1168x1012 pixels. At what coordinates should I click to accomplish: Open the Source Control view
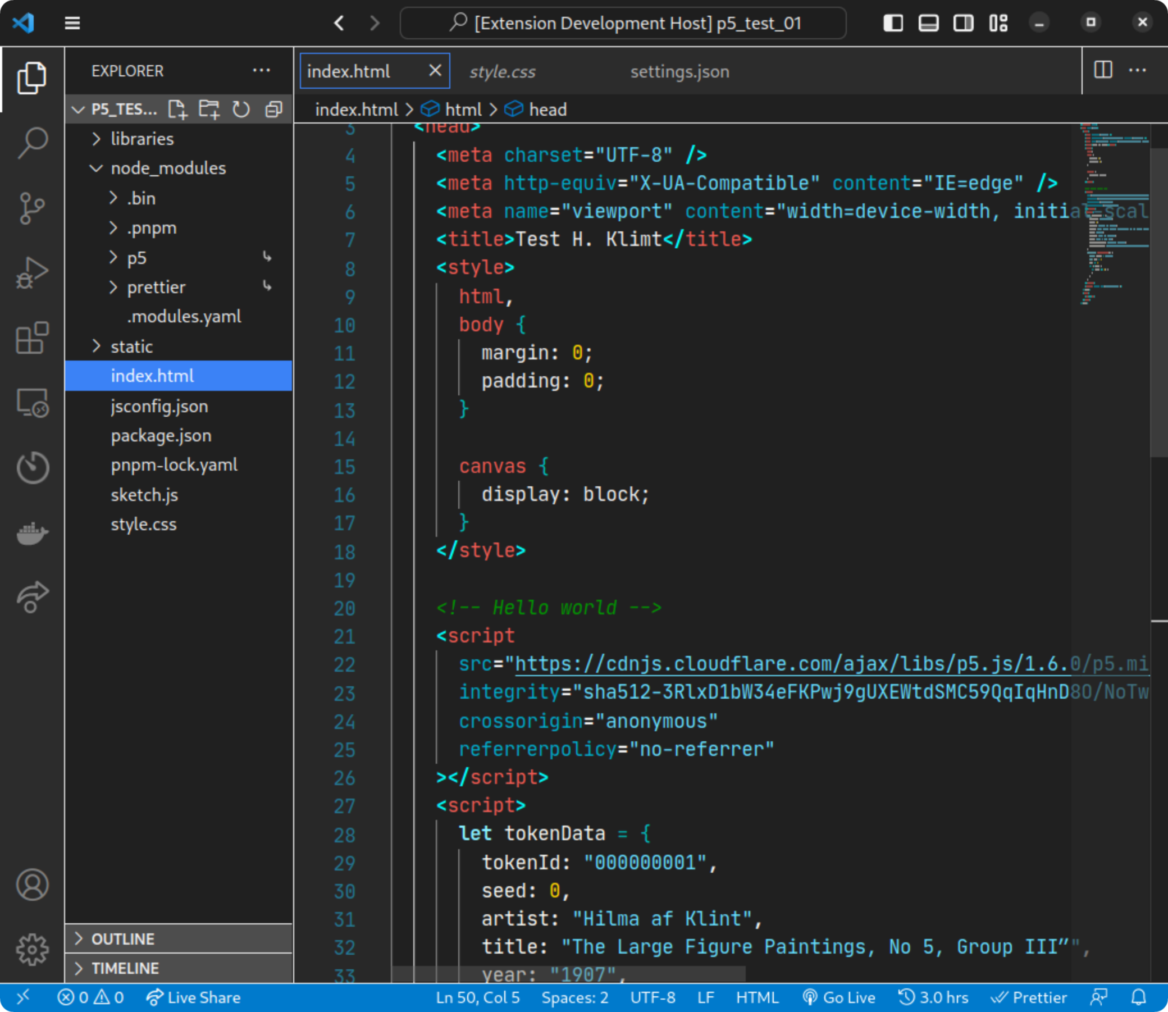[x=32, y=208]
